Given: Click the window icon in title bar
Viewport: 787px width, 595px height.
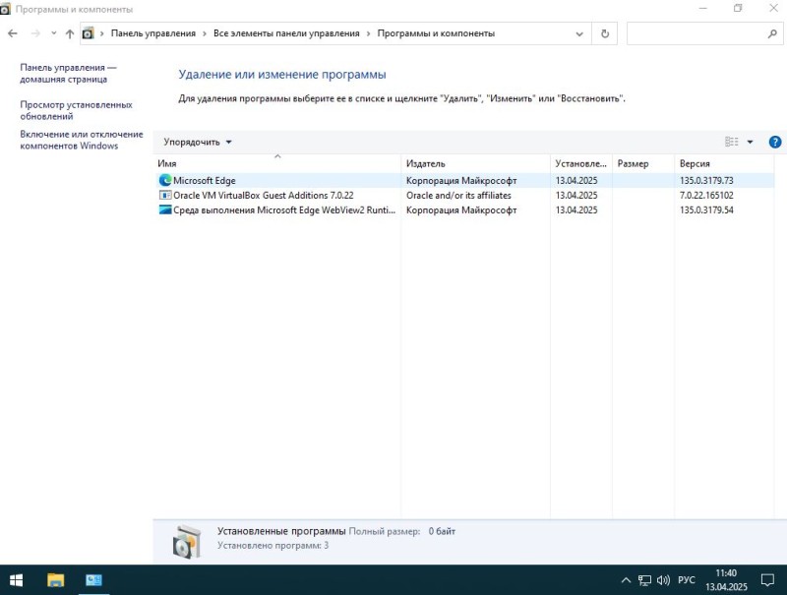Looking at the screenshot, I should pyautogui.click(x=5, y=9).
